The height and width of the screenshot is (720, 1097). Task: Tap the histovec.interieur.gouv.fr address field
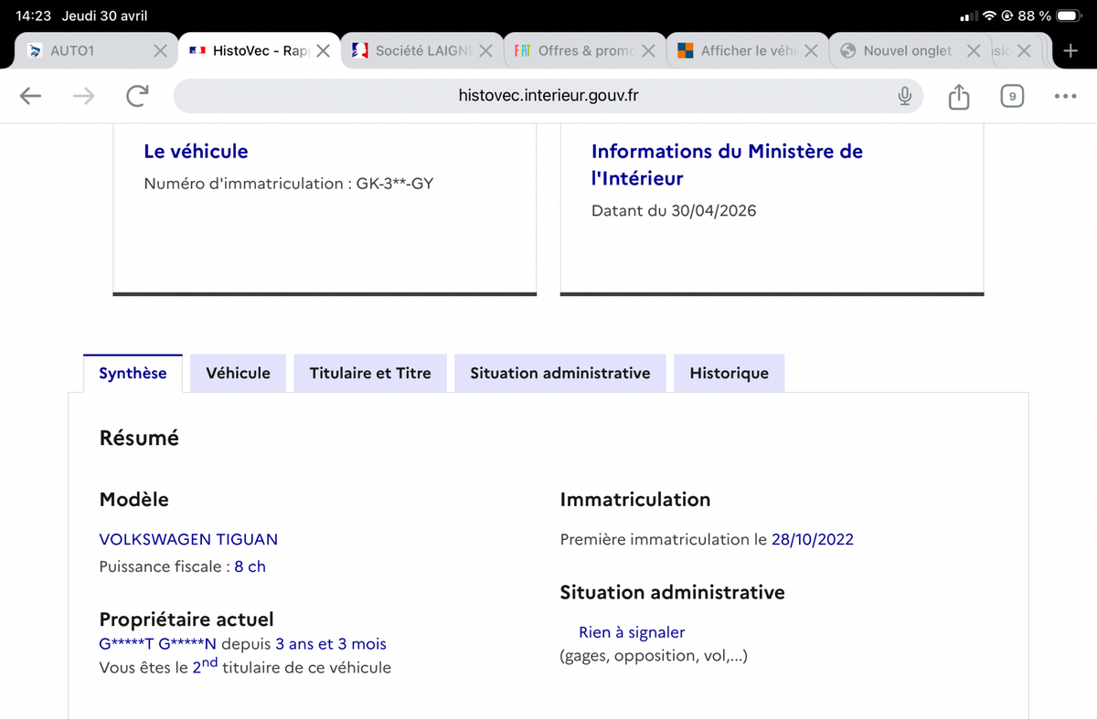[548, 96]
